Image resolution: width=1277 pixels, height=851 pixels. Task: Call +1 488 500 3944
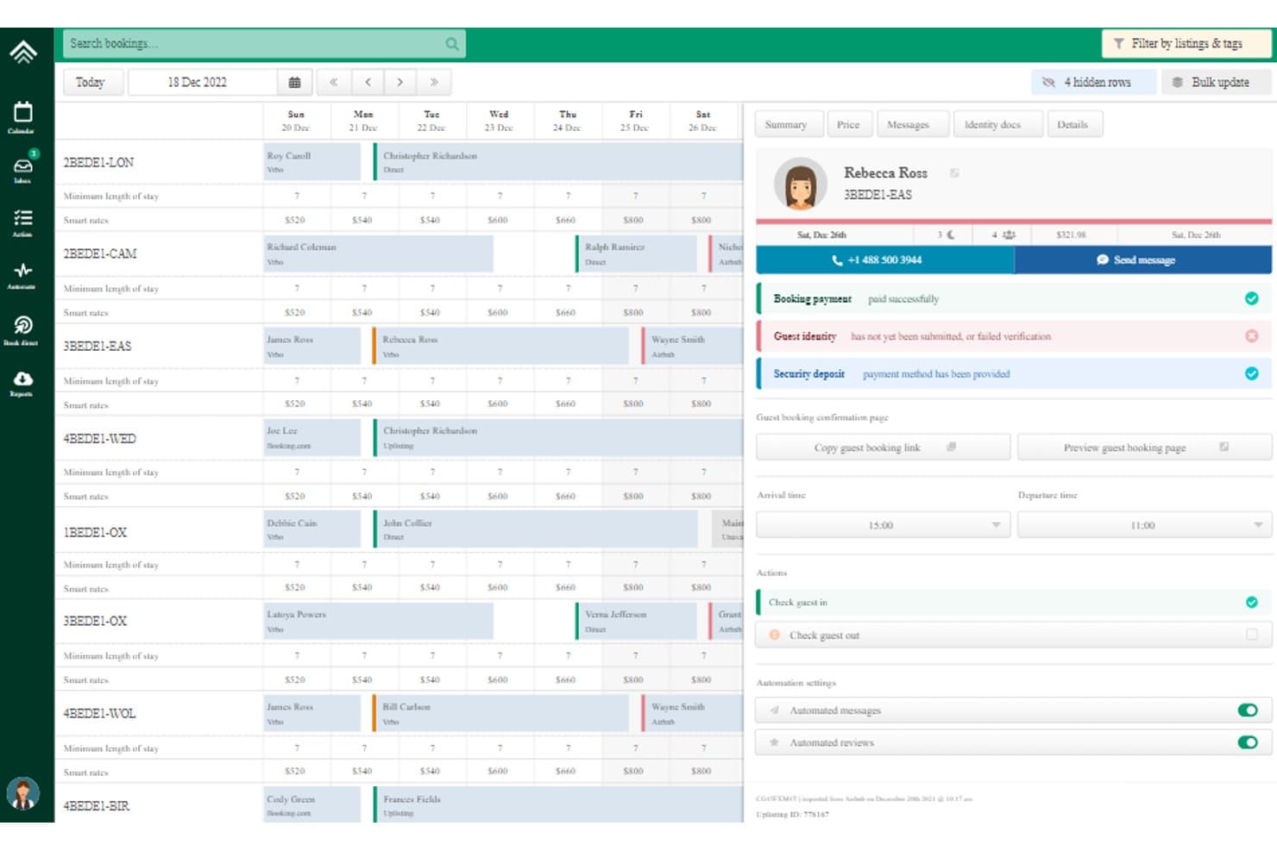click(x=885, y=260)
